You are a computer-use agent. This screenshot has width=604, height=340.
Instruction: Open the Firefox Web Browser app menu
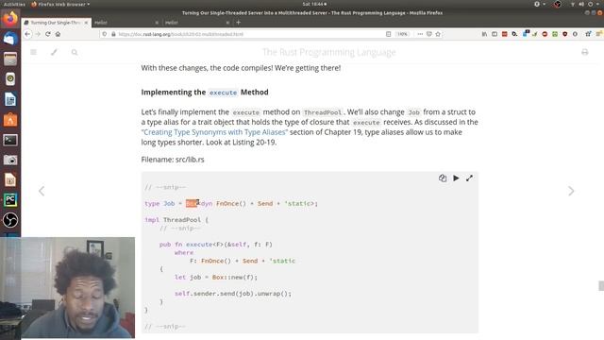click(x=60, y=4)
